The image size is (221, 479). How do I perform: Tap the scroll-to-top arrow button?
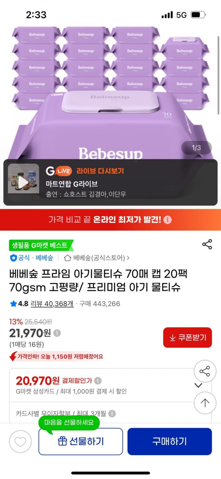pos(205,403)
